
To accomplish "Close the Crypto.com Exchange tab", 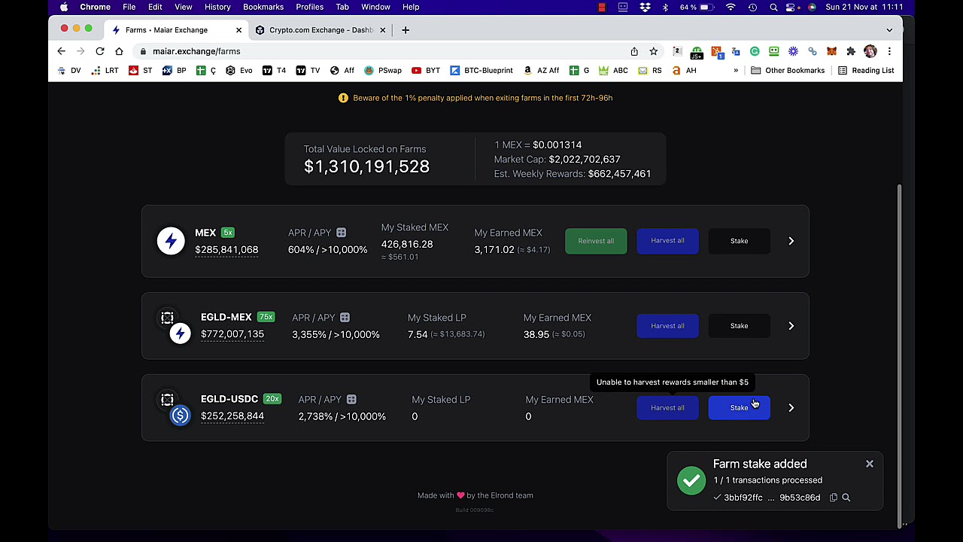I will pos(382,30).
